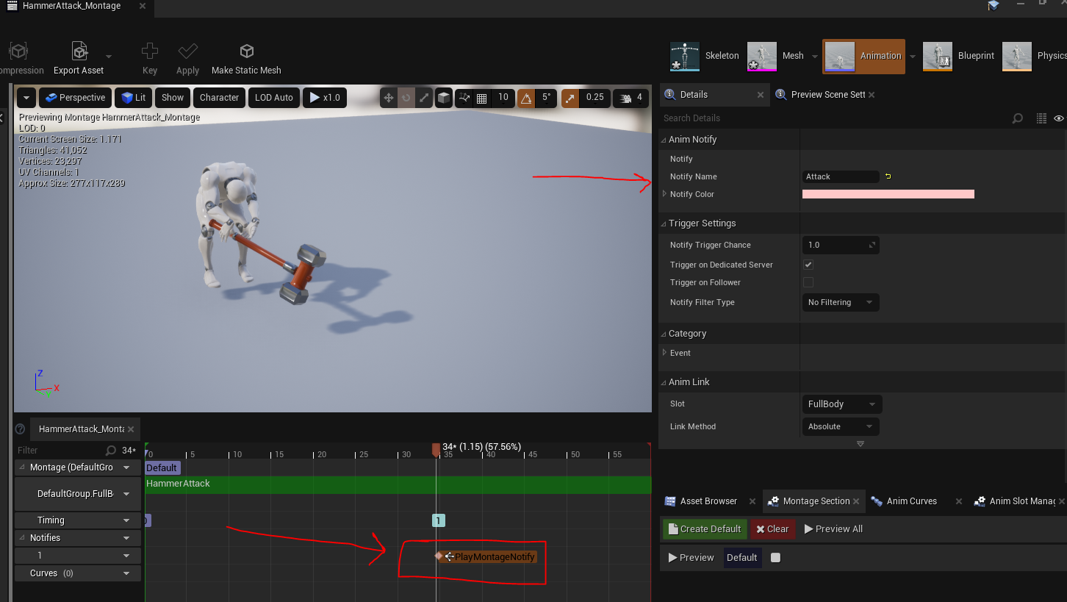This screenshot has height=602, width=1067.
Task: Click the pink Notify Color swatch
Action: point(888,194)
